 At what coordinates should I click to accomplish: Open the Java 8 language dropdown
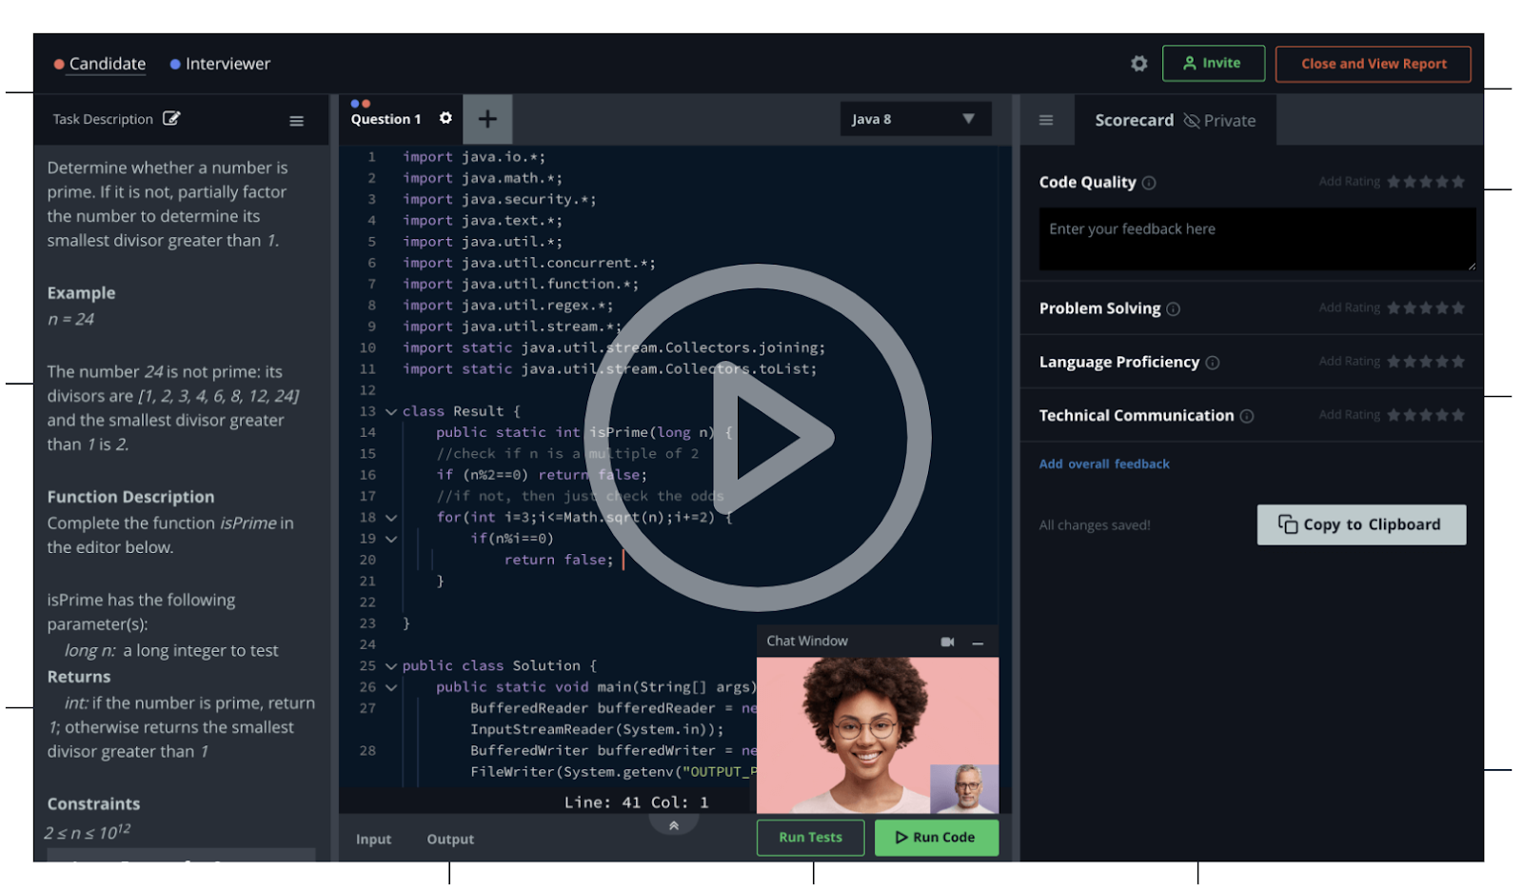tap(916, 119)
